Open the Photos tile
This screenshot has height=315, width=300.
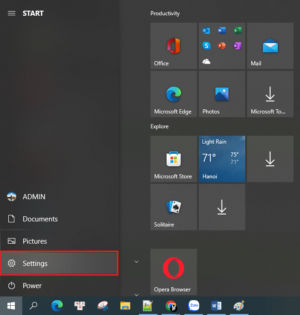(222, 94)
